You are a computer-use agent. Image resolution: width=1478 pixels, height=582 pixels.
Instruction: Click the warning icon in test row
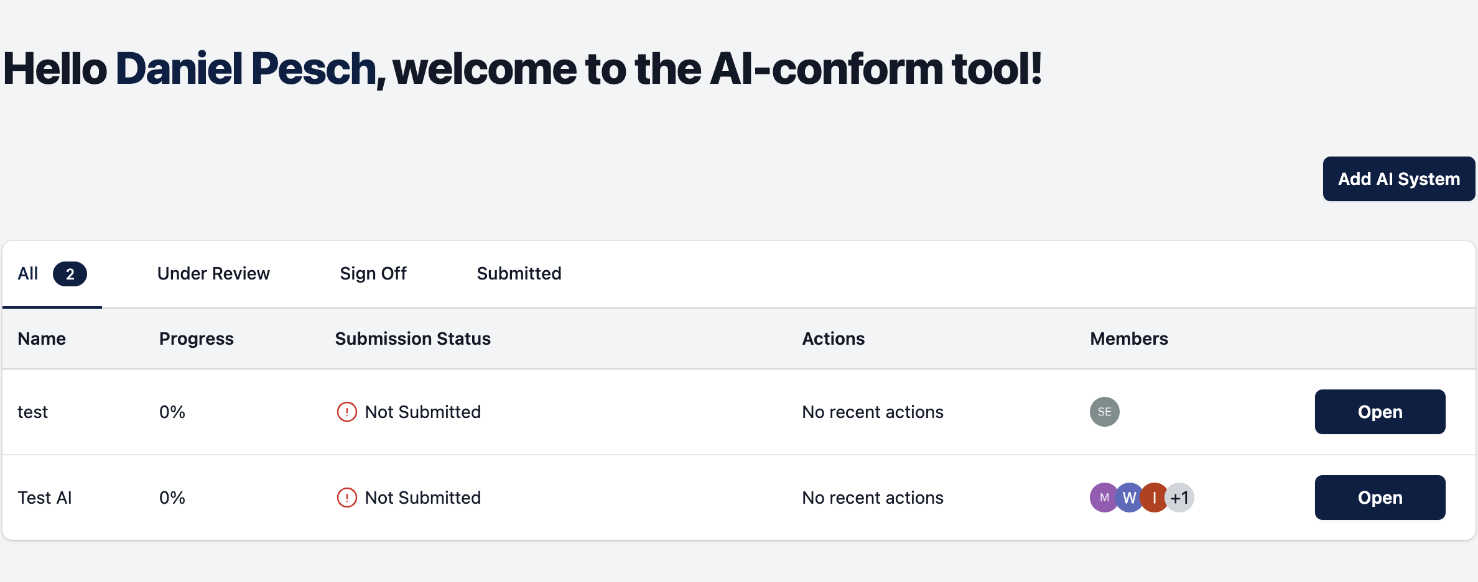pos(346,412)
